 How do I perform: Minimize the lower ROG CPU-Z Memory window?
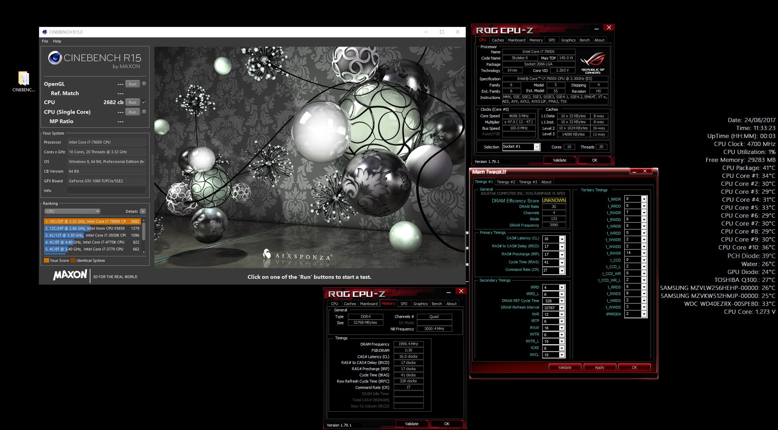click(x=449, y=292)
